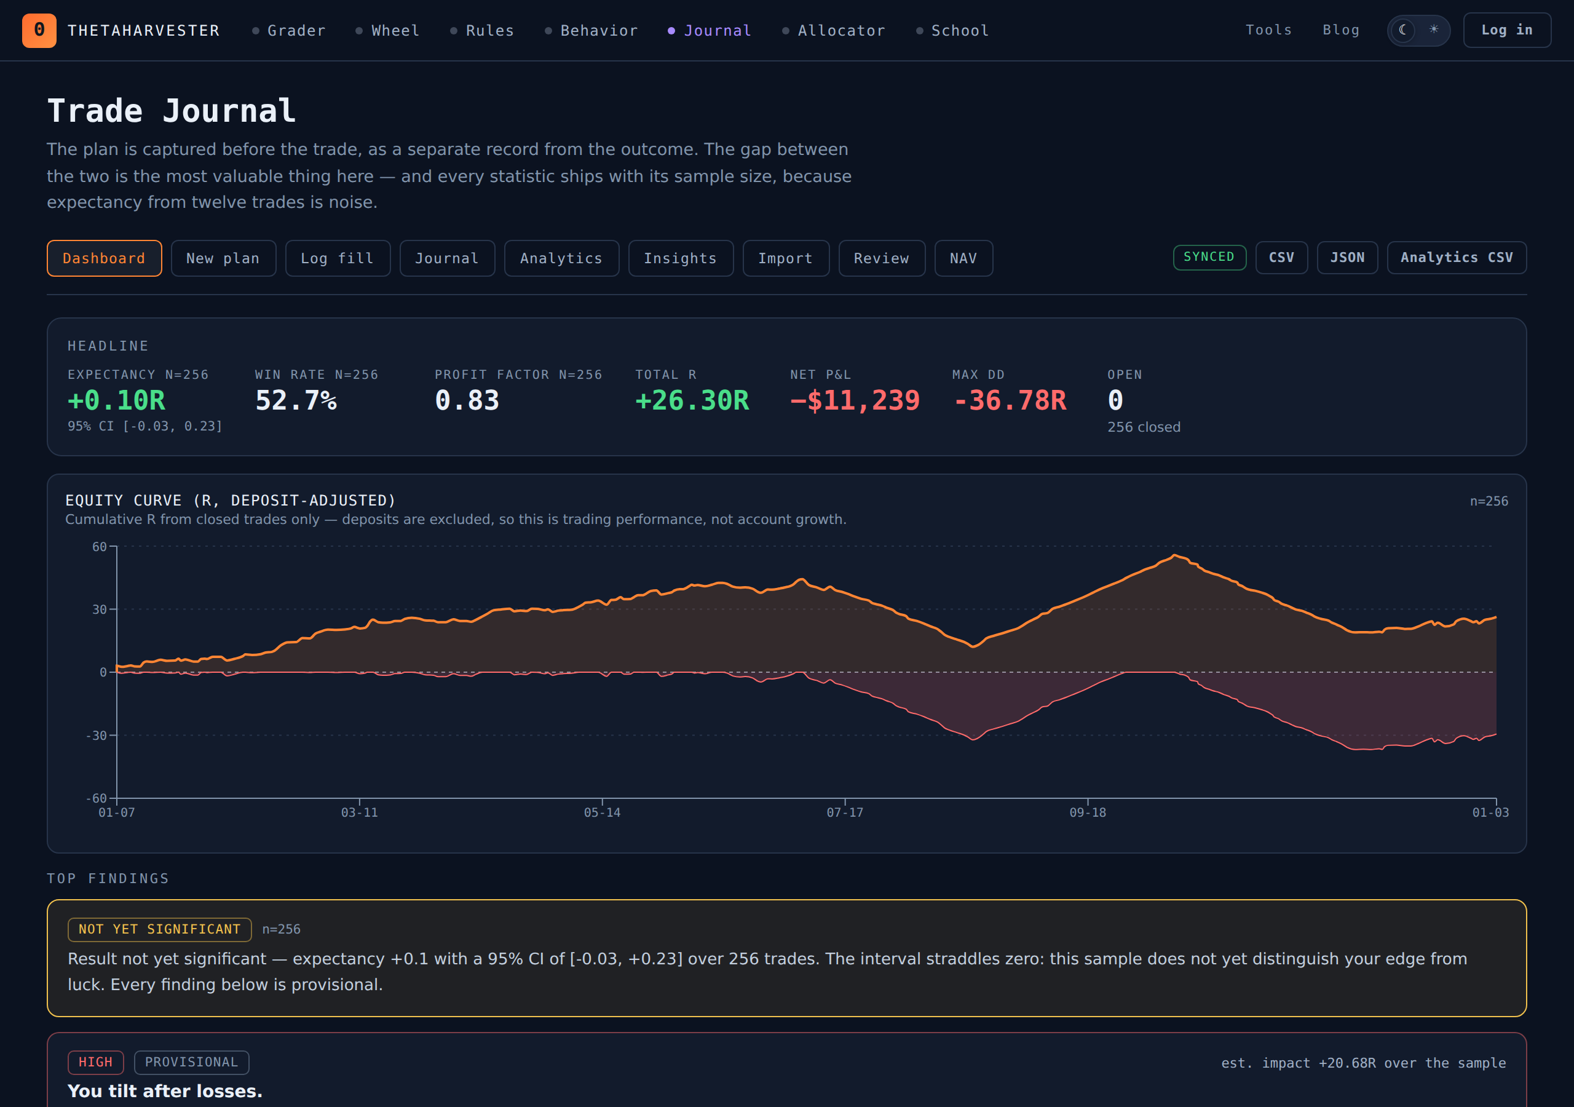The width and height of the screenshot is (1574, 1107).
Task: Click the THETAHARVESTER brand name
Action: pos(144,31)
